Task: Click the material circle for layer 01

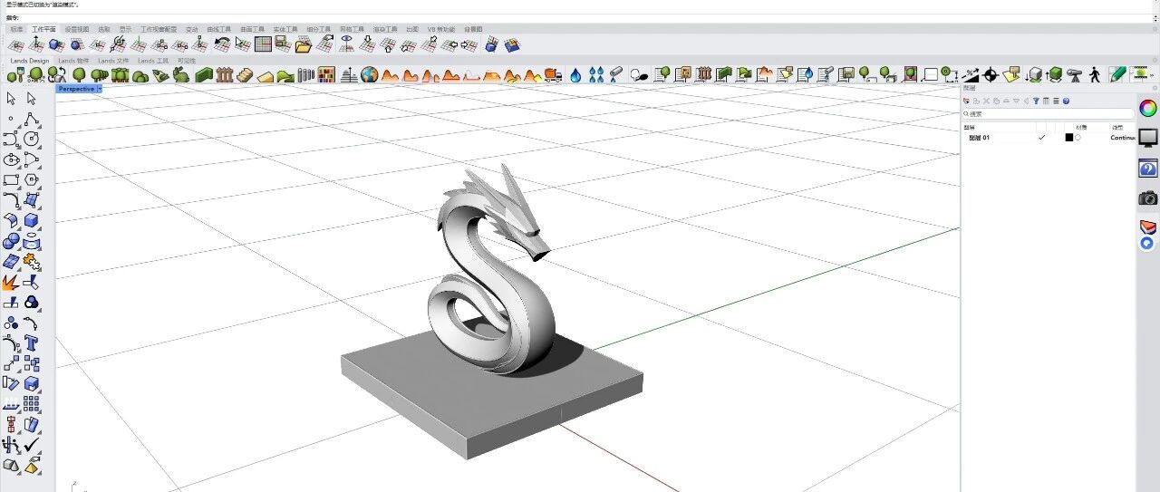Action: pos(1078,138)
